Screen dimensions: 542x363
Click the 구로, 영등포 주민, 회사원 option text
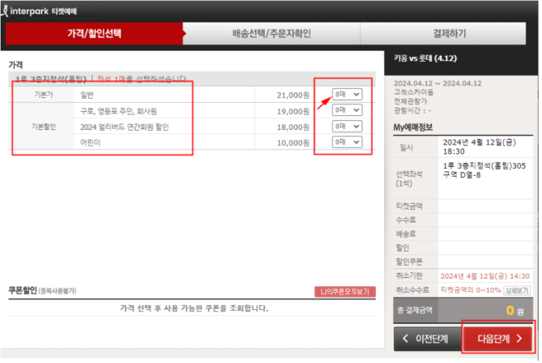click(x=119, y=111)
